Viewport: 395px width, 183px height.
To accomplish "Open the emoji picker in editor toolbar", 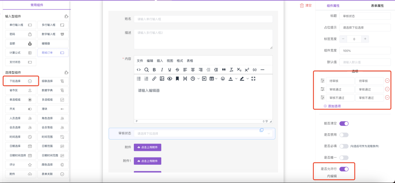I will (x=223, y=79).
